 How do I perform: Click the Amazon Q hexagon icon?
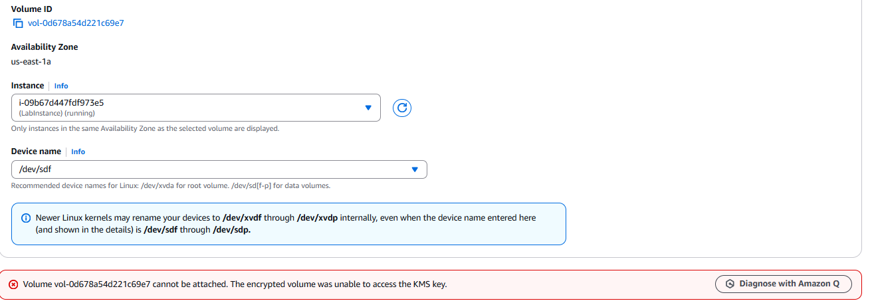pos(730,284)
